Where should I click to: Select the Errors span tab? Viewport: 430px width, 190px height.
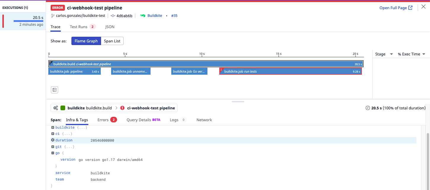pyautogui.click(x=107, y=120)
